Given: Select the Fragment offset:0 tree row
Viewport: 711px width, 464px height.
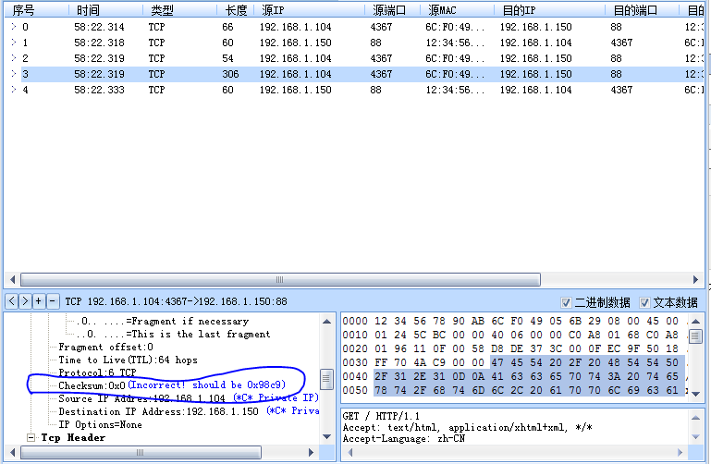Looking at the screenshot, I should 105,348.
